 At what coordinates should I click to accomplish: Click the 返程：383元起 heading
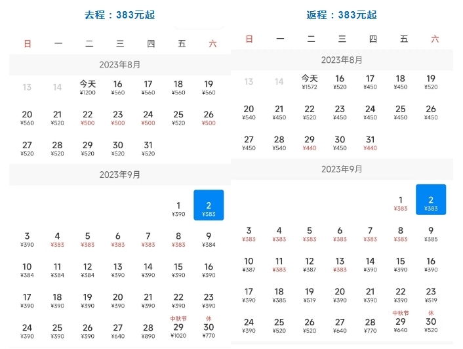pyautogui.click(x=342, y=14)
